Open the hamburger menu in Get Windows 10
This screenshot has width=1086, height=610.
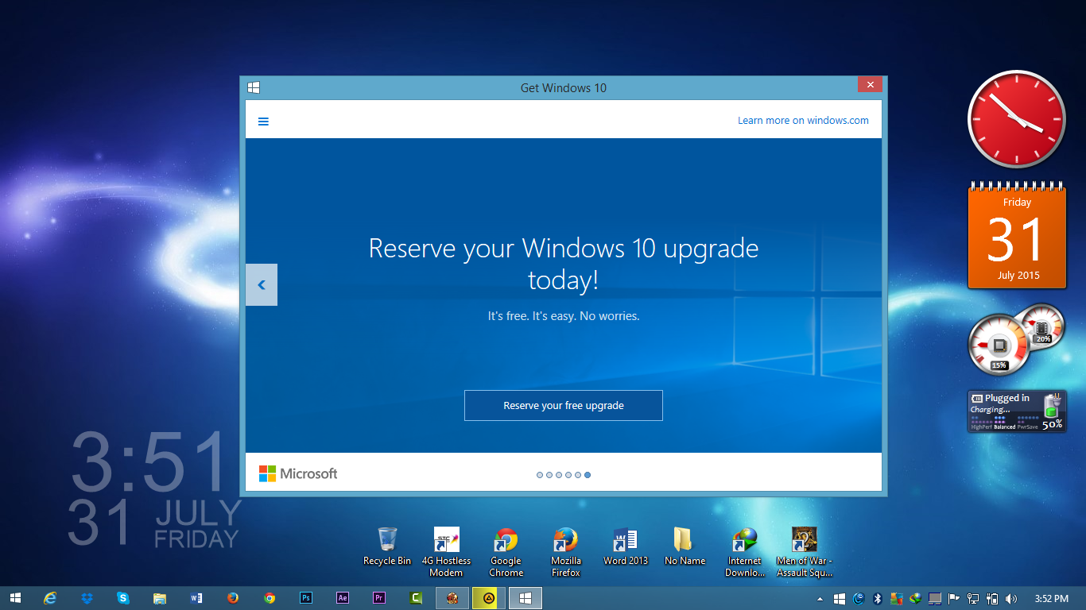point(263,122)
